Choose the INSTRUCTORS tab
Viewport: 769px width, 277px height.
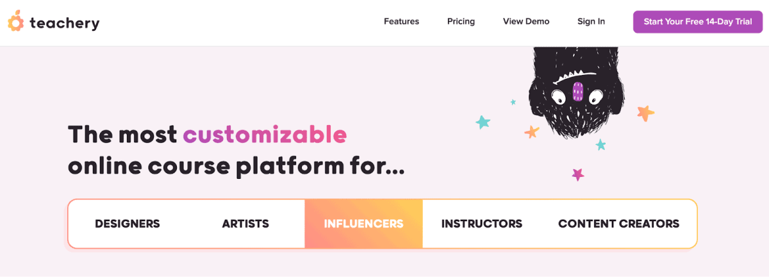[482, 224]
